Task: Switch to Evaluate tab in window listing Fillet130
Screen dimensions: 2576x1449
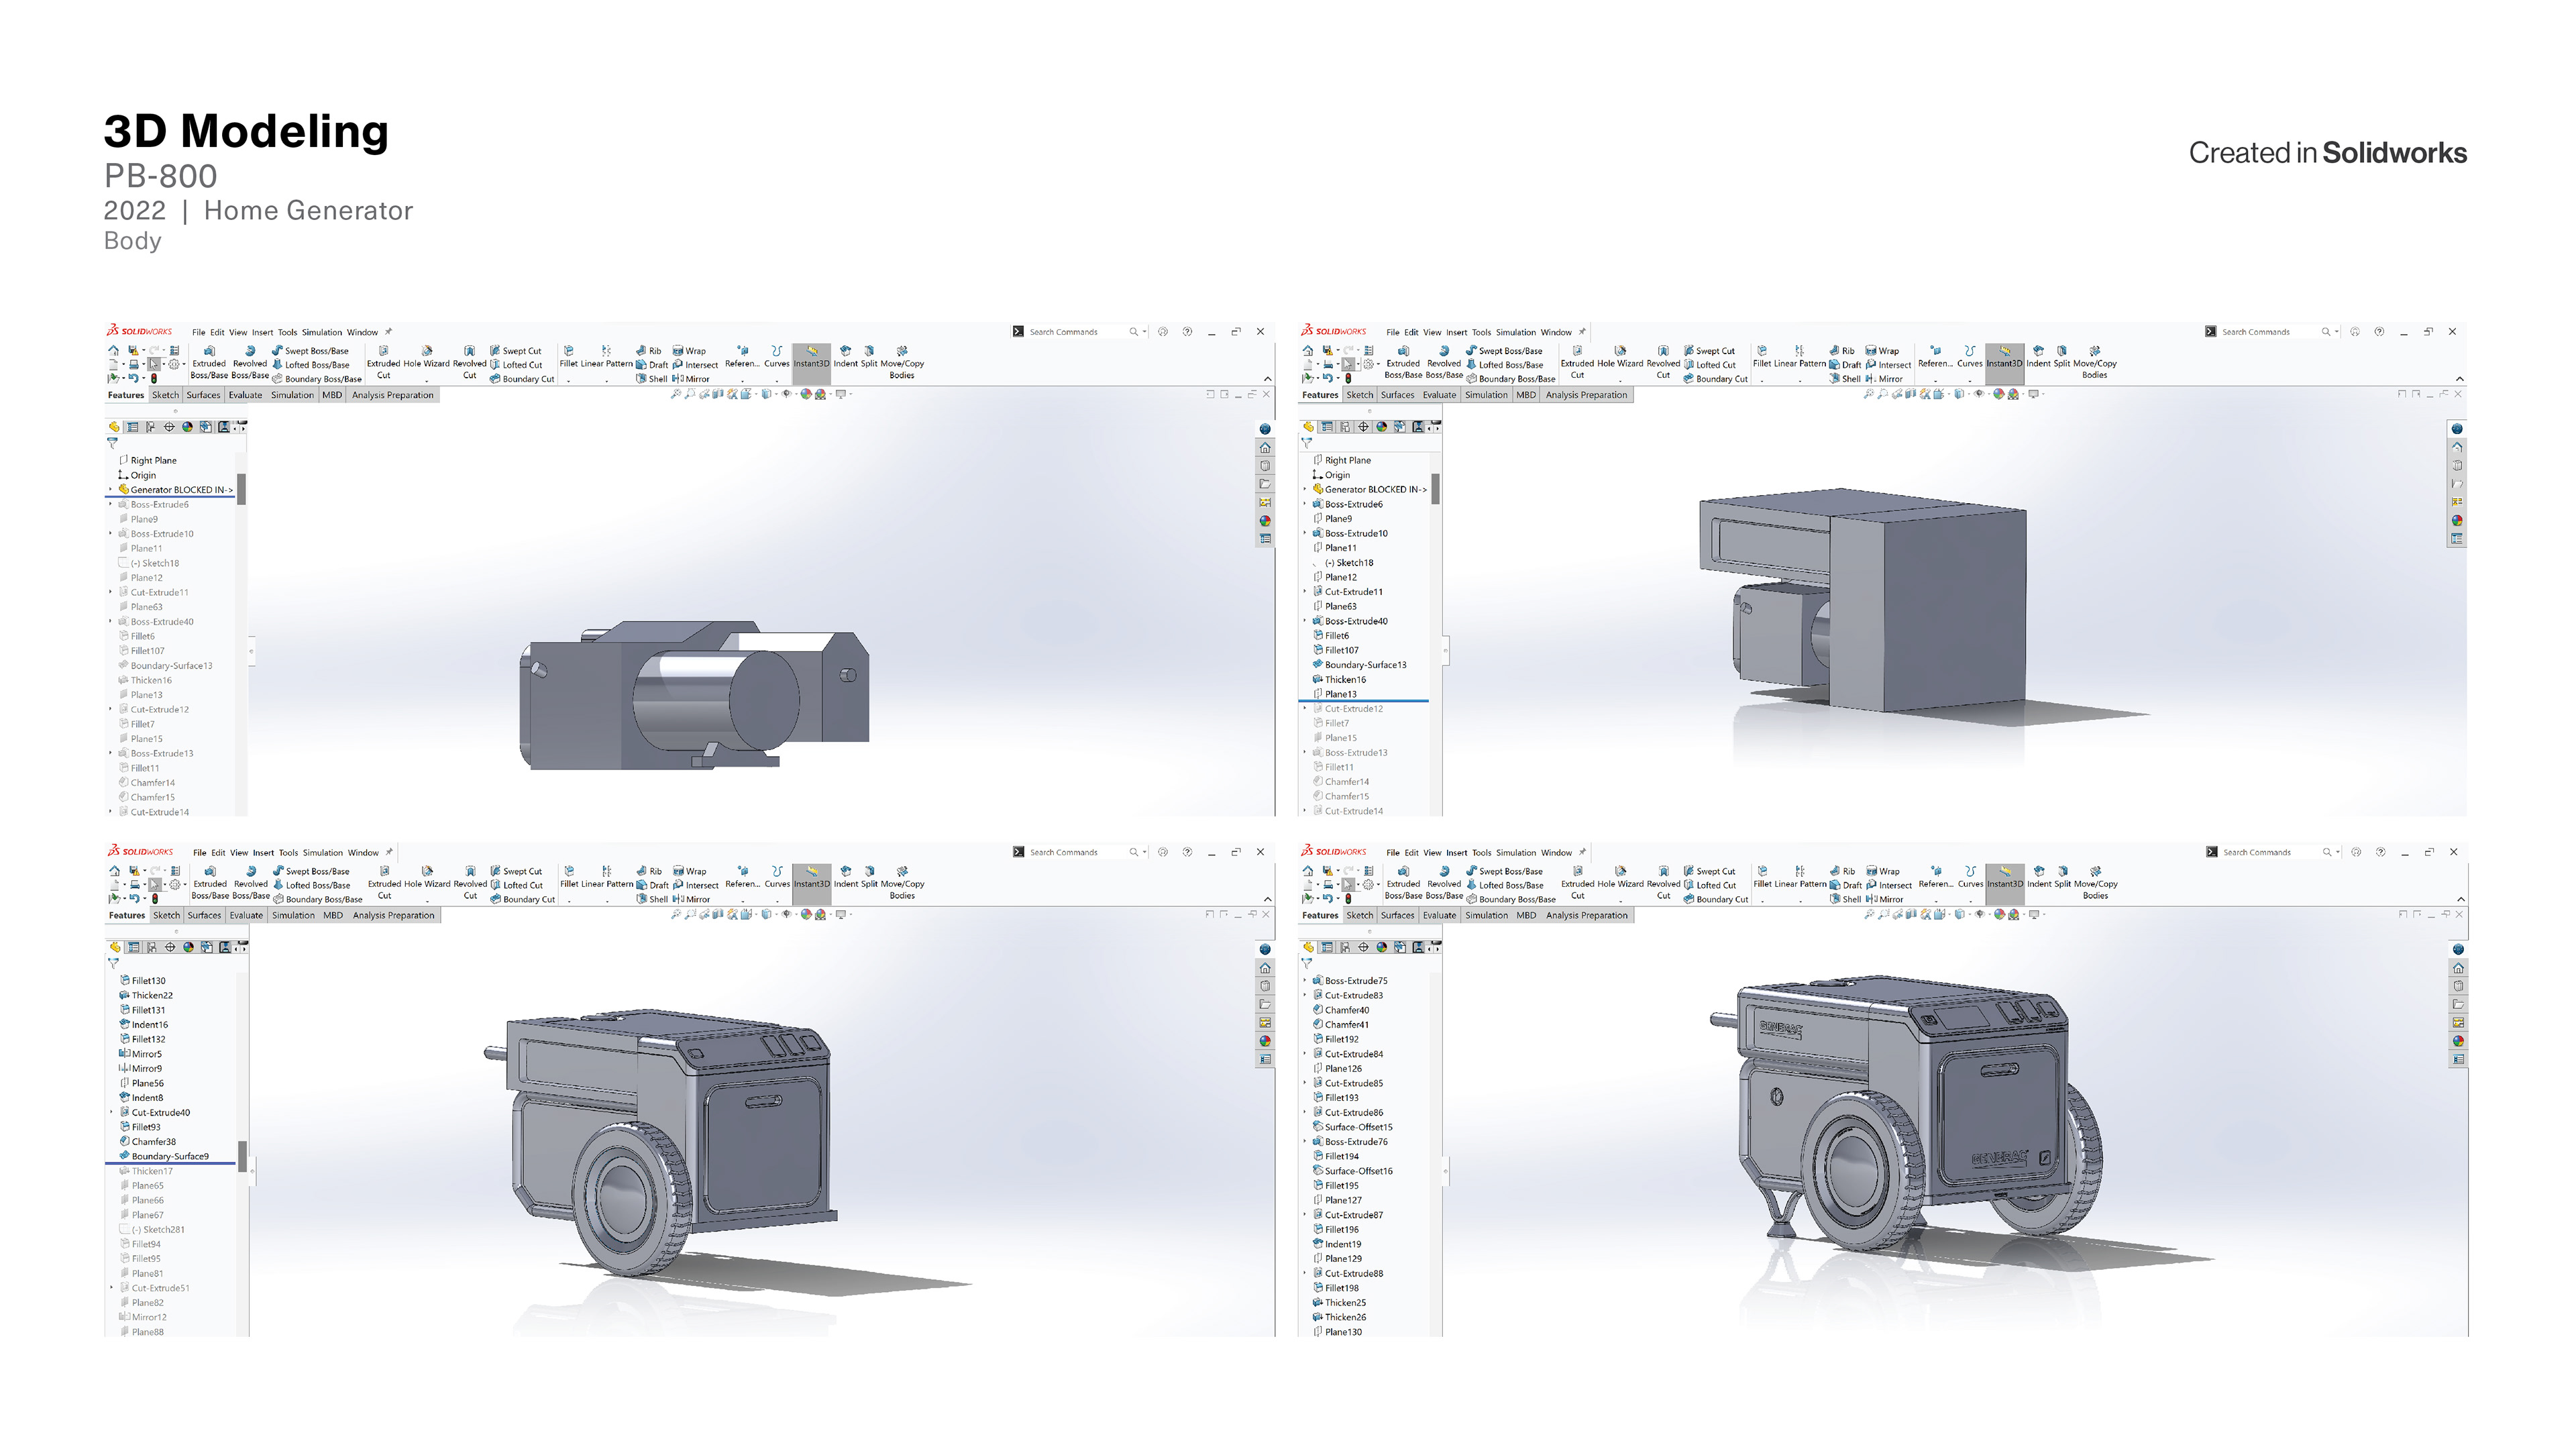Action: [x=246, y=915]
